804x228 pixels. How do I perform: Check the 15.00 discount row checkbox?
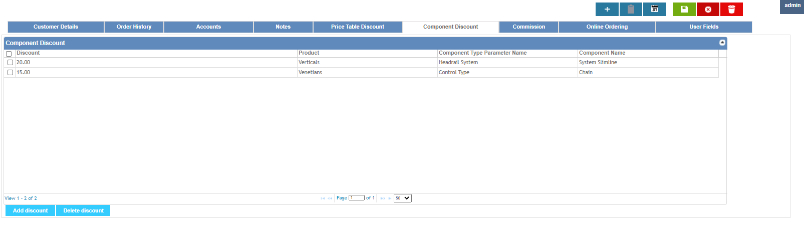pos(10,73)
